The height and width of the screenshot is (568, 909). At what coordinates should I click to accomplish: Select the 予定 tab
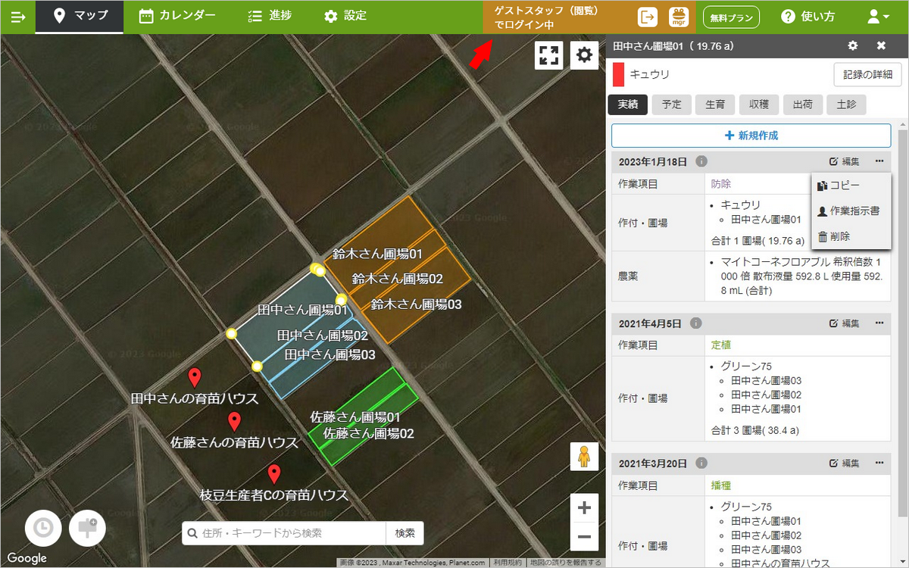671,105
